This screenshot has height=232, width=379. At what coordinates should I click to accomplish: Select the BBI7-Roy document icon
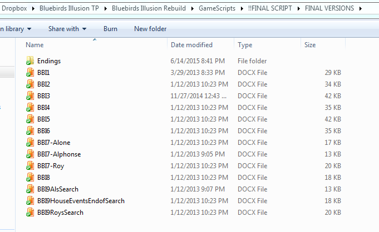tap(30, 166)
